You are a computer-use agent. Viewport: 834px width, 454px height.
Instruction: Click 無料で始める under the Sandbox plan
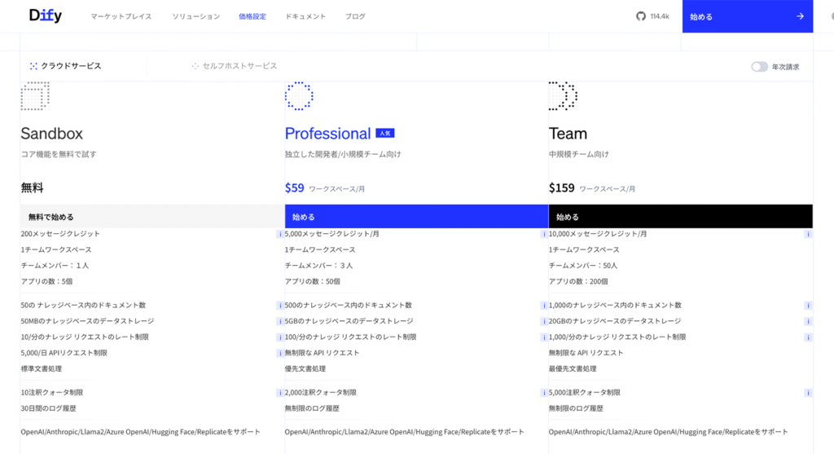pyautogui.click(x=152, y=217)
